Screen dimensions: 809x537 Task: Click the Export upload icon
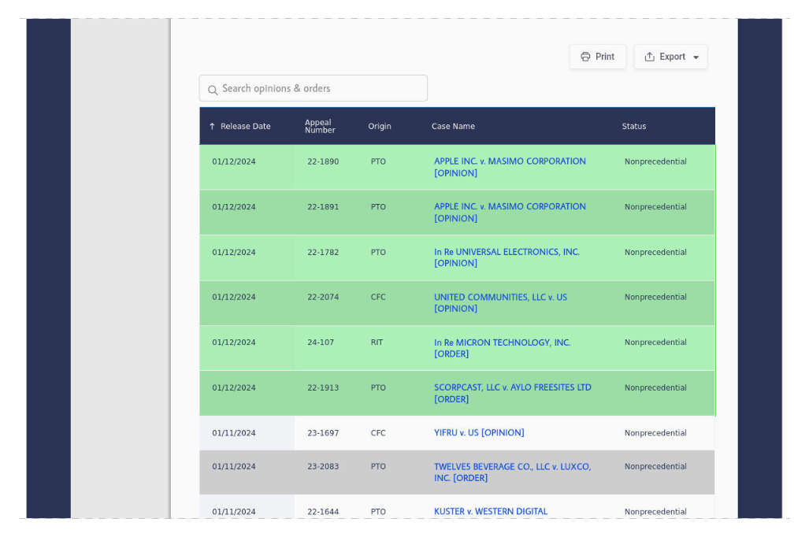tap(650, 57)
